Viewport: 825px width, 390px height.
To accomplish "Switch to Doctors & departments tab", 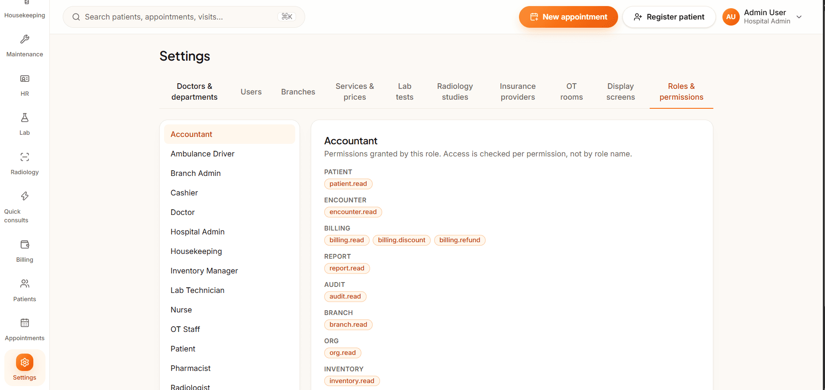I will click(194, 91).
